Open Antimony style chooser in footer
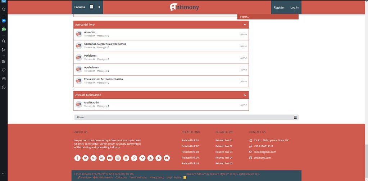368x181 pixels. coord(84,177)
